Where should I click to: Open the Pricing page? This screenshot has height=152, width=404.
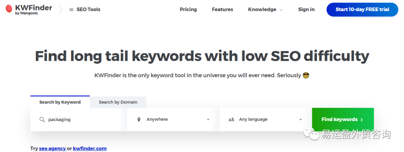pos(188,10)
